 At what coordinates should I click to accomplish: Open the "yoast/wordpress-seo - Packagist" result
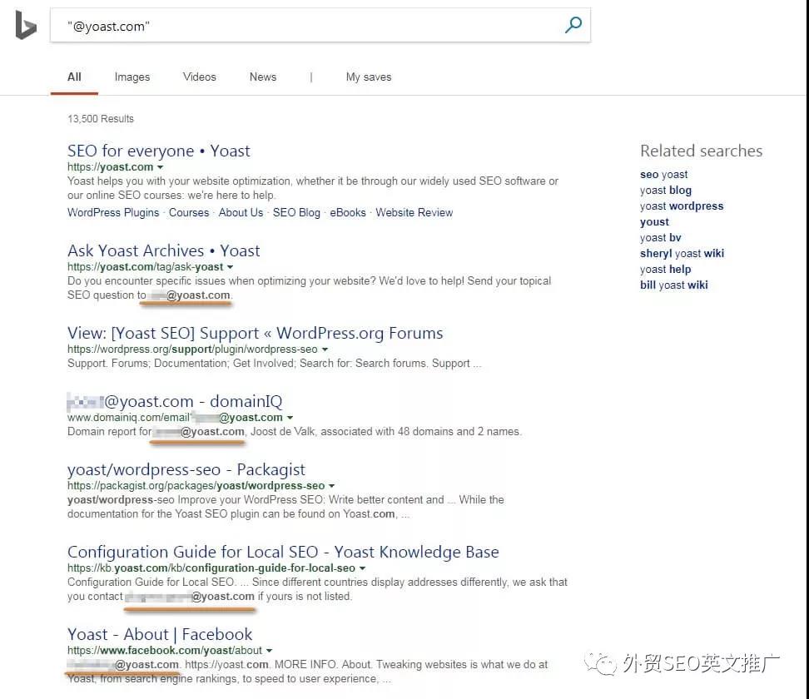coord(186,469)
